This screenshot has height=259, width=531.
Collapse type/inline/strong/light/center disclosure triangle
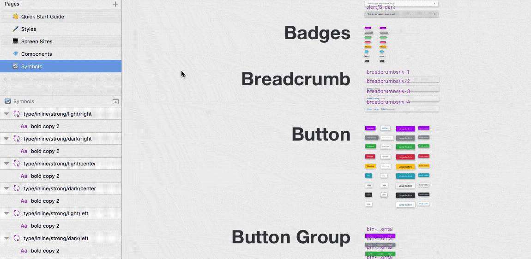pos(6,164)
